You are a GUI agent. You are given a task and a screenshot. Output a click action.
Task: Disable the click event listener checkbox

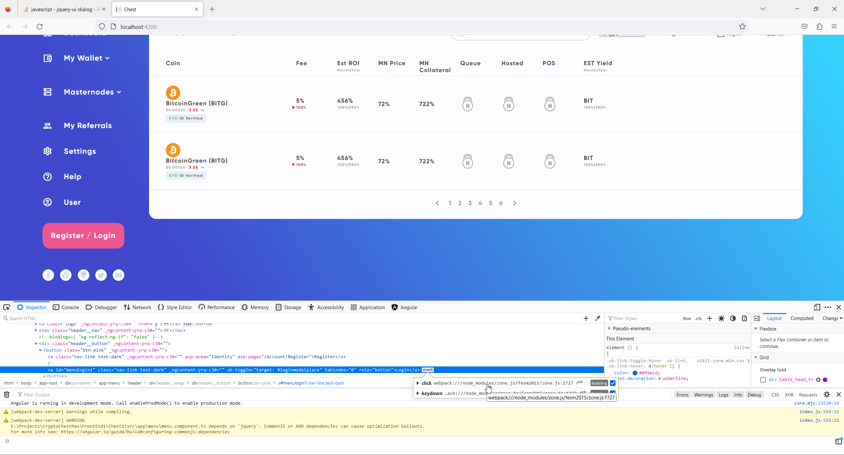[x=613, y=383]
